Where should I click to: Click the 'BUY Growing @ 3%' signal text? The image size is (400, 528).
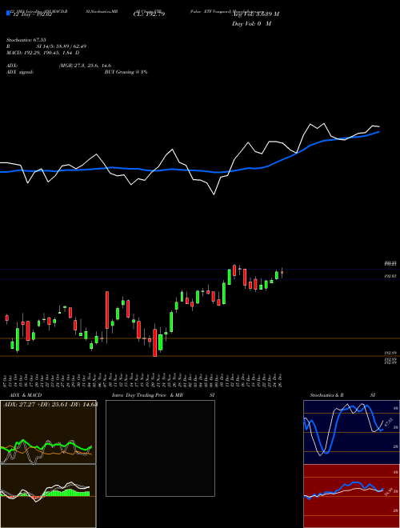click(126, 72)
